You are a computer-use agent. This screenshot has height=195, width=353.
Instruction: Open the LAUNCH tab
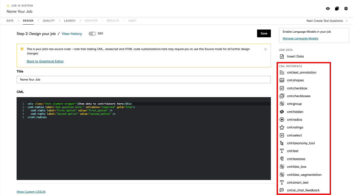pos(70,21)
